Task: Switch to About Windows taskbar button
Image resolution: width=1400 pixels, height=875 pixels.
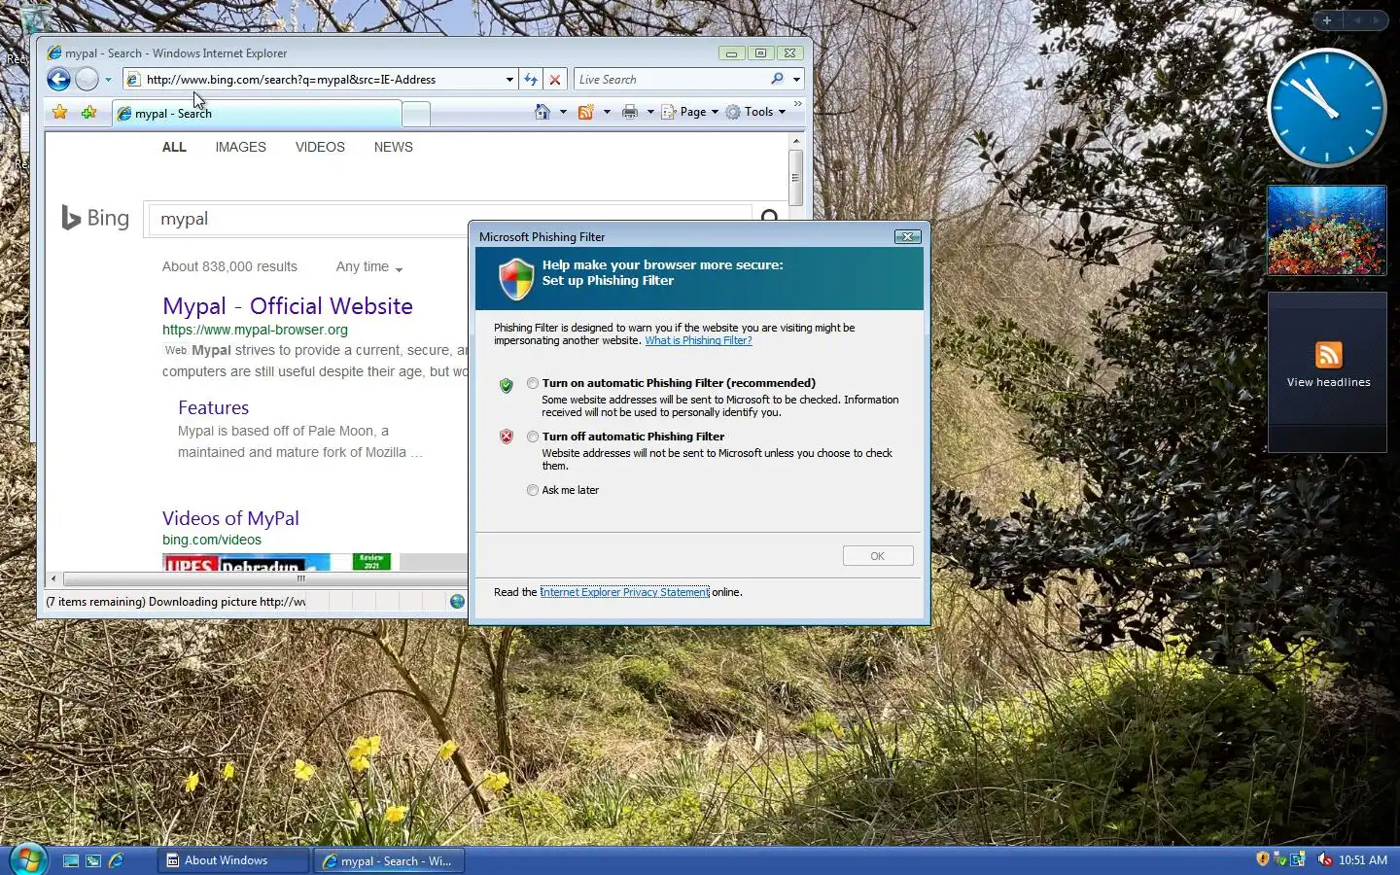Action: click(x=233, y=860)
